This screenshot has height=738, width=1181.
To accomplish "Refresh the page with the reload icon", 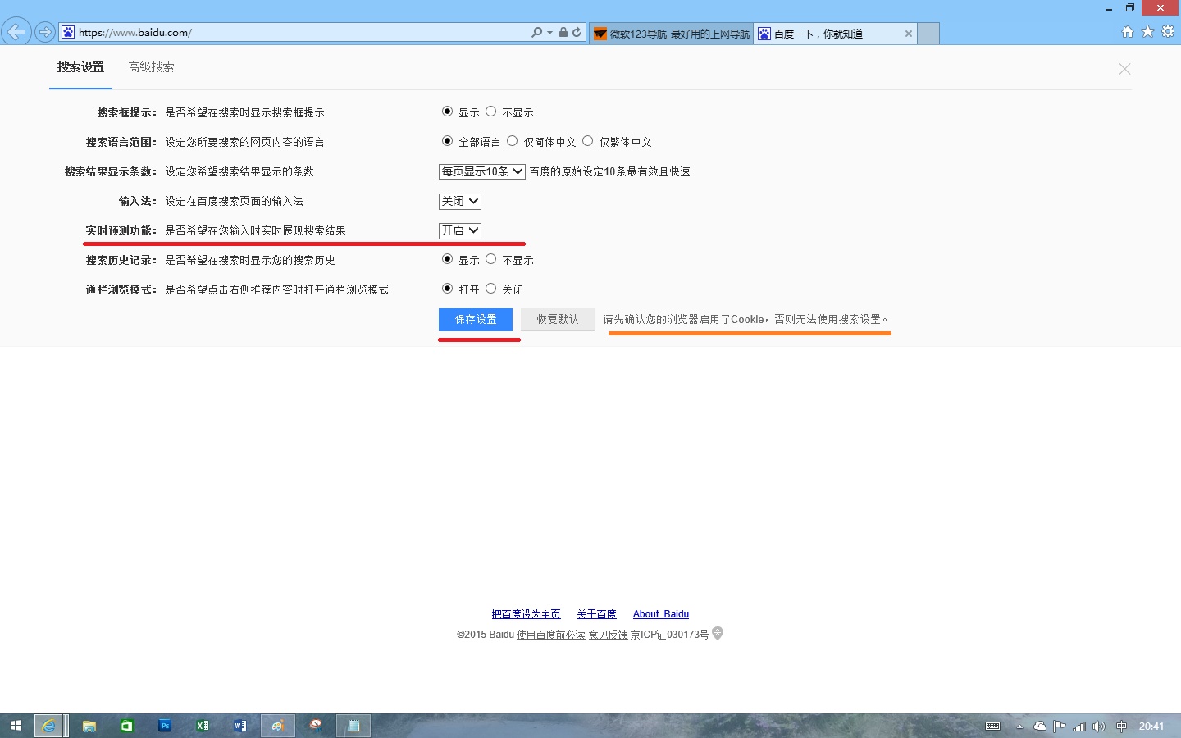I will coord(577,32).
